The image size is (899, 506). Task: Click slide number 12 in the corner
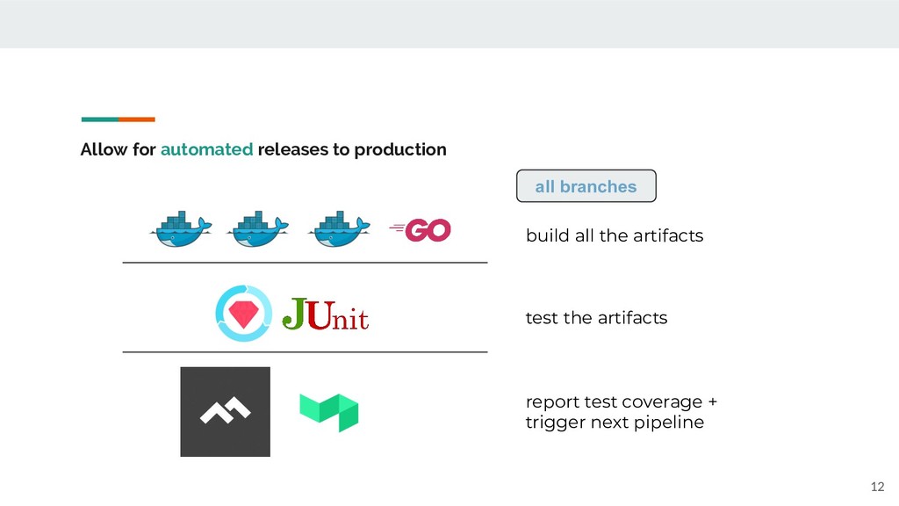tap(877, 487)
